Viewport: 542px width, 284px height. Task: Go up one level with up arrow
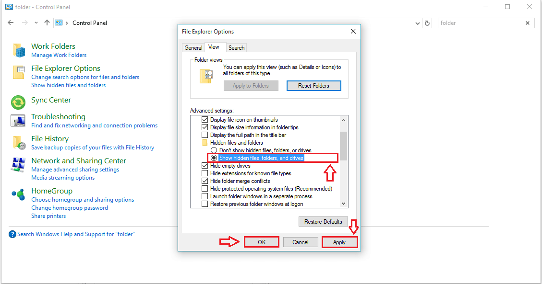click(x=47, y=23)
